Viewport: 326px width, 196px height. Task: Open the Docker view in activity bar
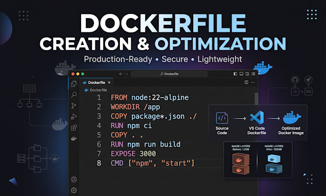pos(74,138)
